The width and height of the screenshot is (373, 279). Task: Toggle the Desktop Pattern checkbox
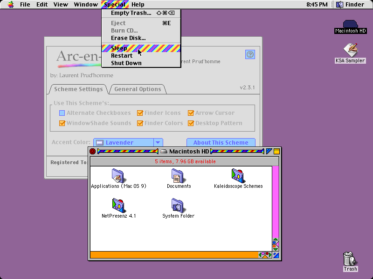191,123
